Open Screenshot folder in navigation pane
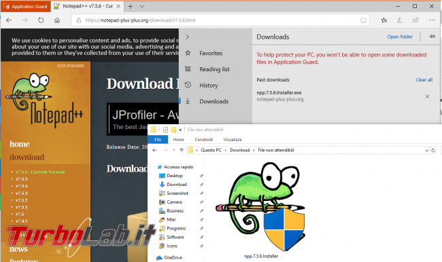 pyautogui.click(x=173, y=193)
